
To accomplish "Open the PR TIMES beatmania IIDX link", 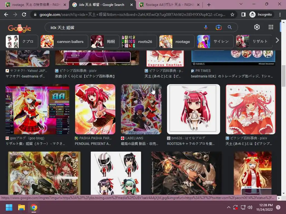I will (232, 73).
